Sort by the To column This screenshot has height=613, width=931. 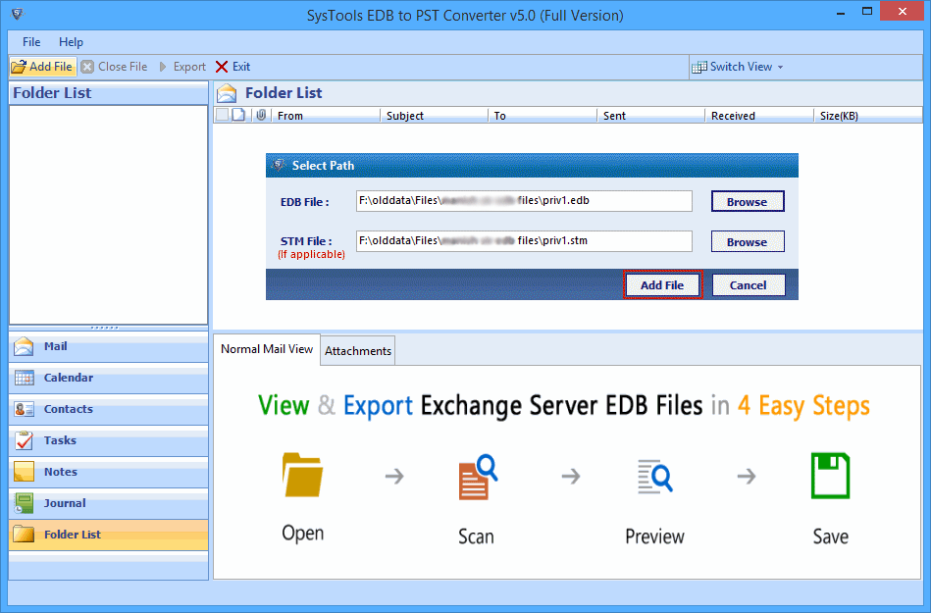click(x=543, y=115)
